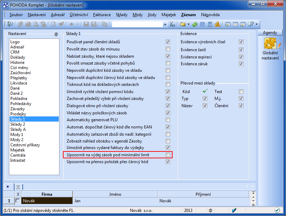Click the print icon in toolbar

tap(28, 24)
